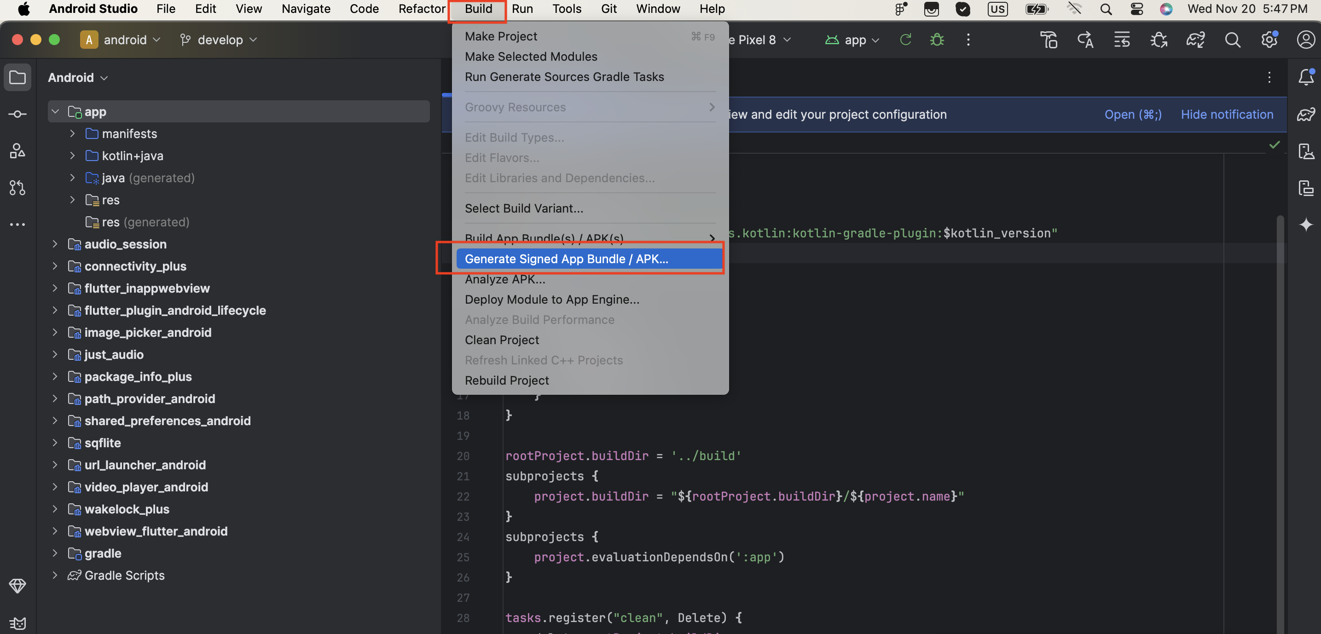This screenshot has height=634, width=1321.
Task: Click the Debug app bug icon
Action: pyautogui.click(x=937, y=40)
